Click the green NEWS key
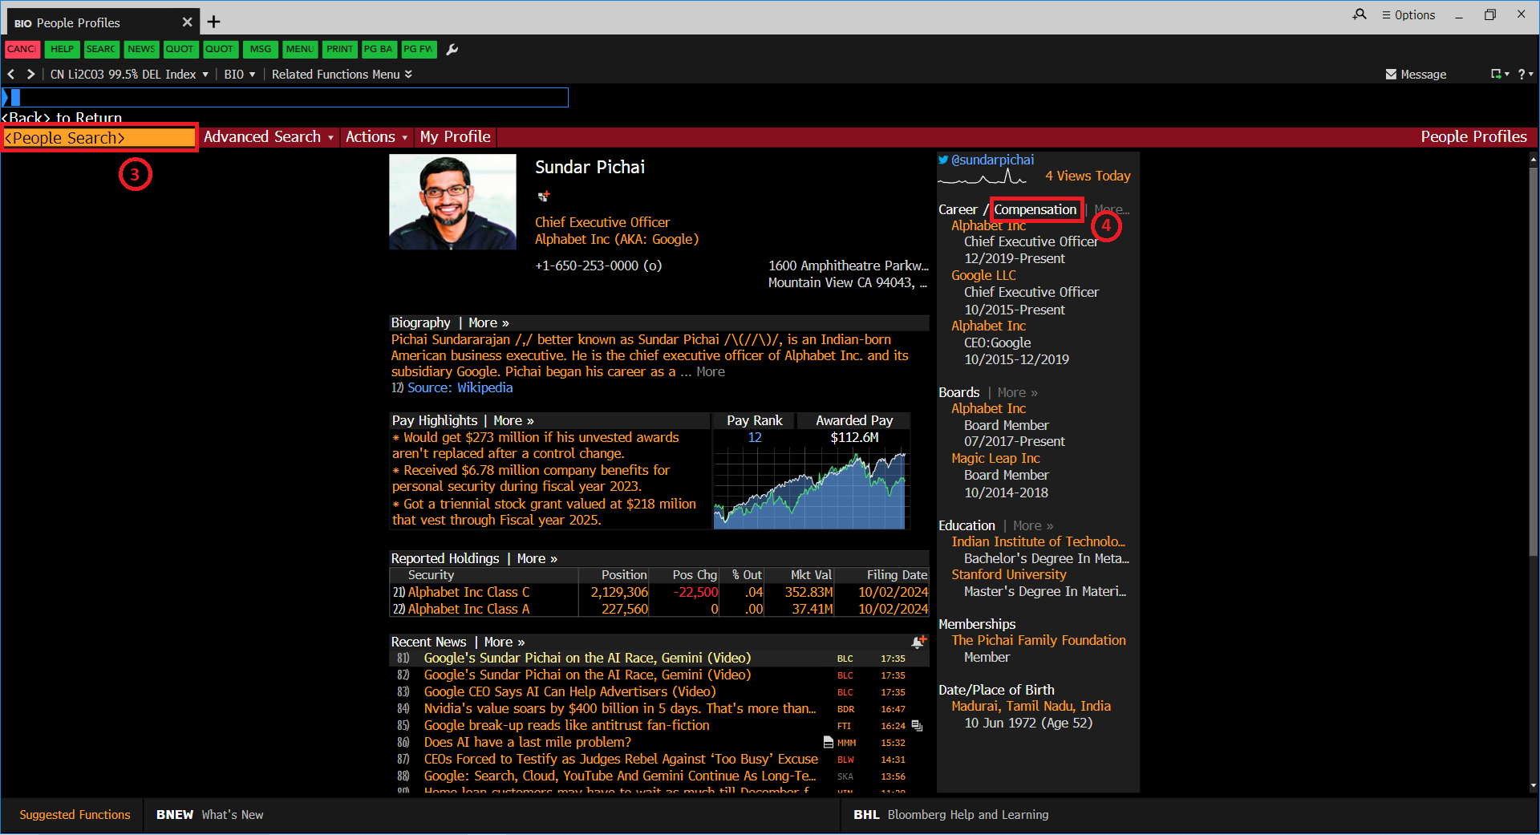 (x=141, y=50)
